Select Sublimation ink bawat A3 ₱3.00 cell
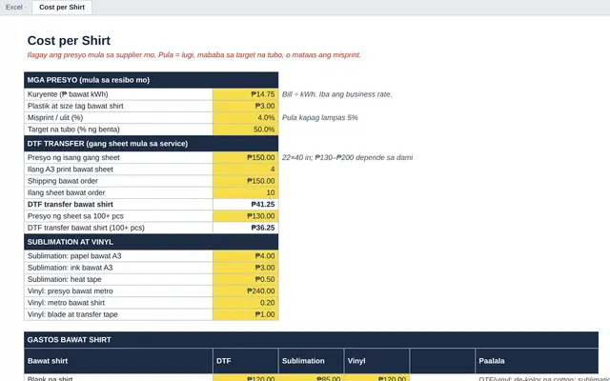Viewport: 610px width, 381px height. point(246,268)
